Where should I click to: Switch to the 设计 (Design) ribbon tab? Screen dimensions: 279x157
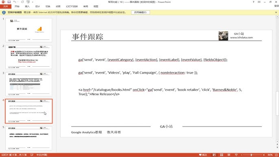(37, 7)
